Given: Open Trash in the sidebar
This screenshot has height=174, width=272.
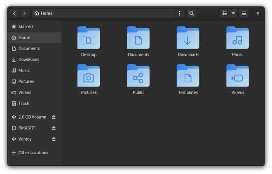Looking at the screenshot, I should [x=35, y=103].
